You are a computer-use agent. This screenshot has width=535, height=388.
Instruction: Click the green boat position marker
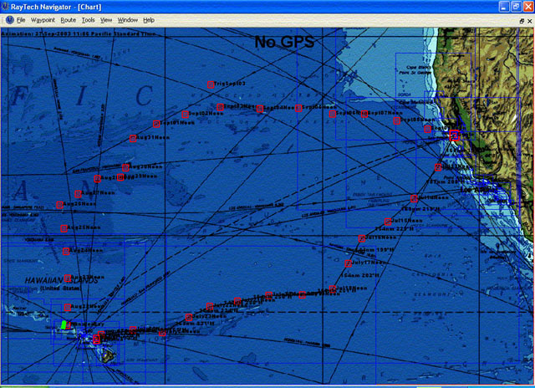63,324
